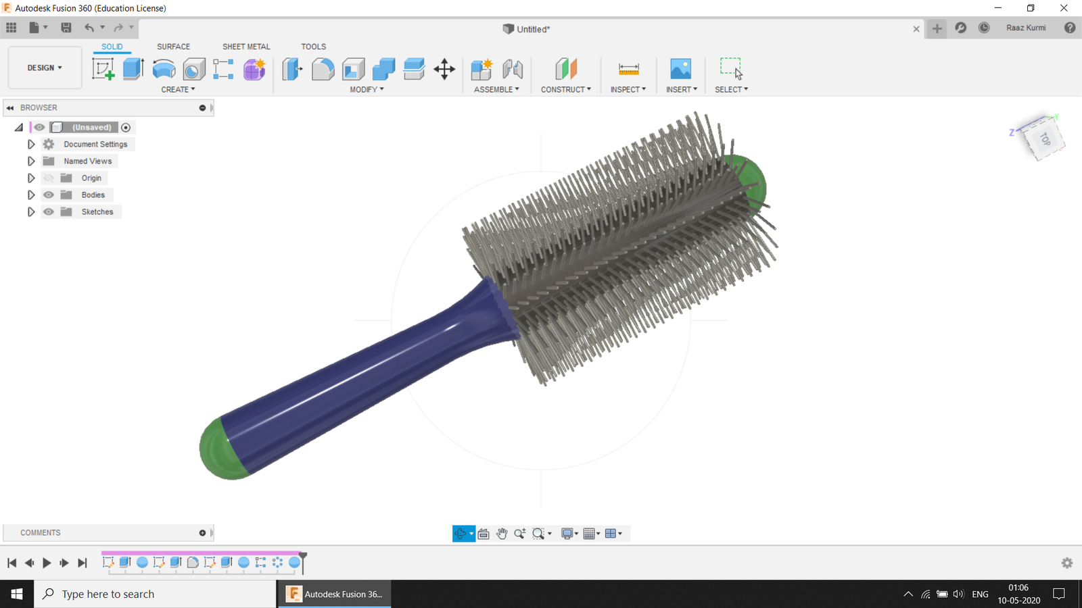Open the INSPECT dropdown menu
The width and height of the screenshot is (1082, 608).
[x=628, y=89]
